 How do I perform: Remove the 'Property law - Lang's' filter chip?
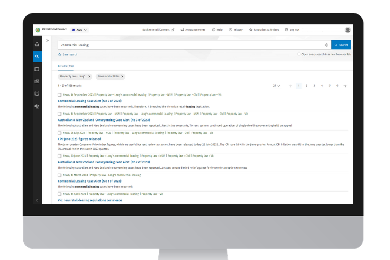point(89,76)
